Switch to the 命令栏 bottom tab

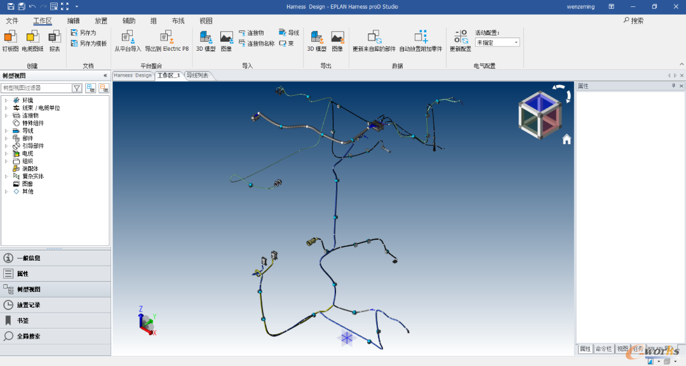pyautogui.click(x=604, y=348)
